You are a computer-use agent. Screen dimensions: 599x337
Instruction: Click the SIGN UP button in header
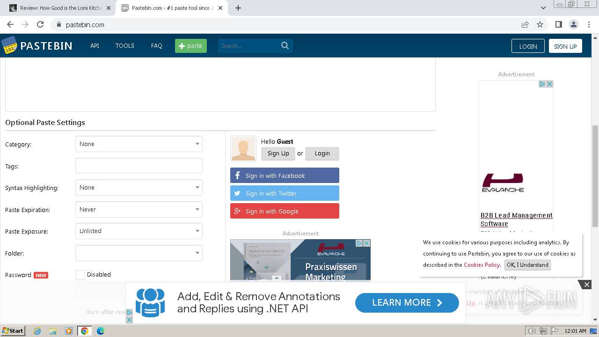pyautogui.click(x=565, y=46)
